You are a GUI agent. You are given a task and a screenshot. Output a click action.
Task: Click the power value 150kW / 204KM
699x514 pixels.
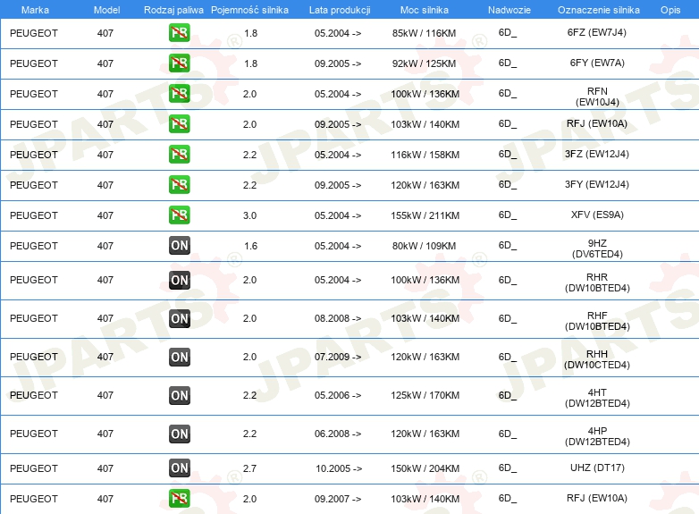[425, 468]
